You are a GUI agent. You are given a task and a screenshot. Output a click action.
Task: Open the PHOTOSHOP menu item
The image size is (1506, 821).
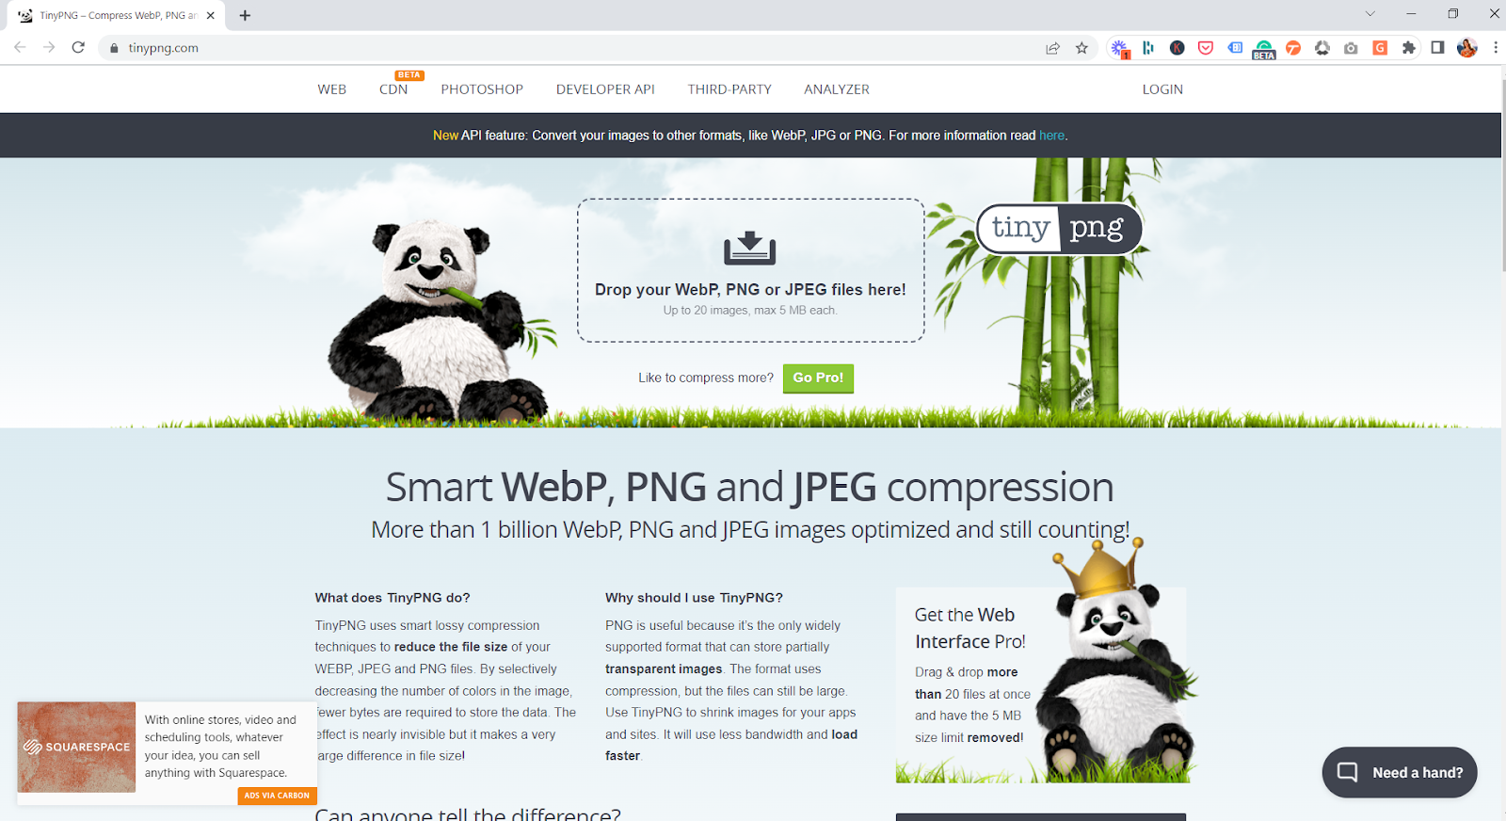[482, 89]
